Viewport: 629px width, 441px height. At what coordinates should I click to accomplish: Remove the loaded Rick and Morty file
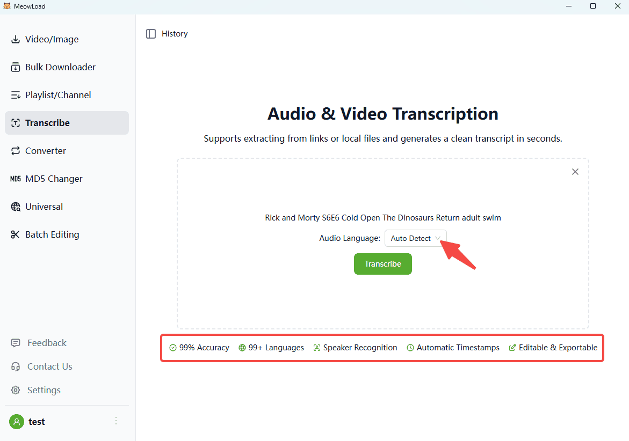point(575,172)
